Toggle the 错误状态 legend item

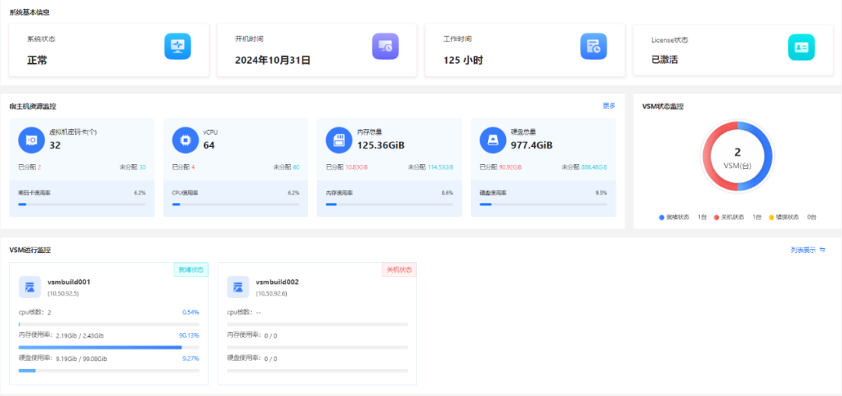784,217
